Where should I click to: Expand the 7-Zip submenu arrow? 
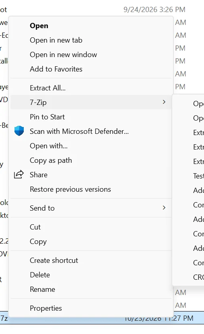pyautogui.click(x=164, y=102)
